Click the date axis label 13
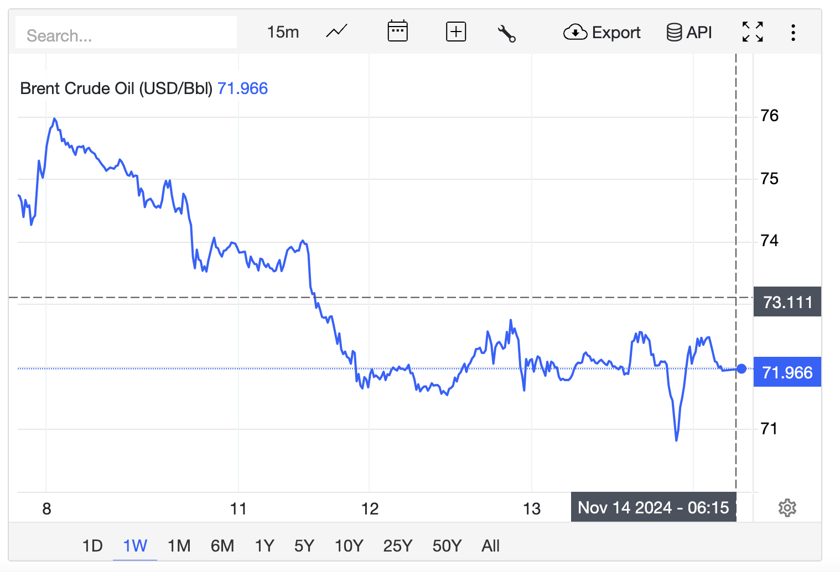The width and height of the screenshot is (840, 572). coord(532,509)
